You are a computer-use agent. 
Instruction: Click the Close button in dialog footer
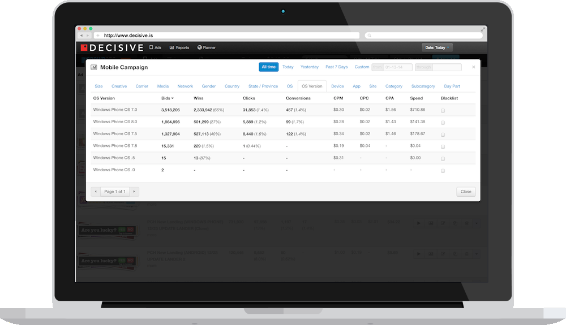coord(465,192)
